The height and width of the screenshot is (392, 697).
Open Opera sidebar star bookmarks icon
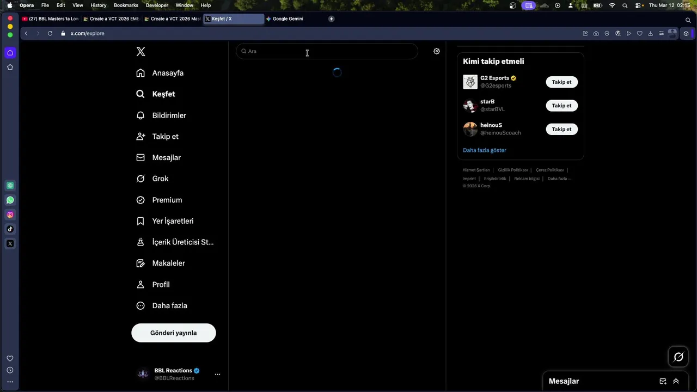[10, 68]
